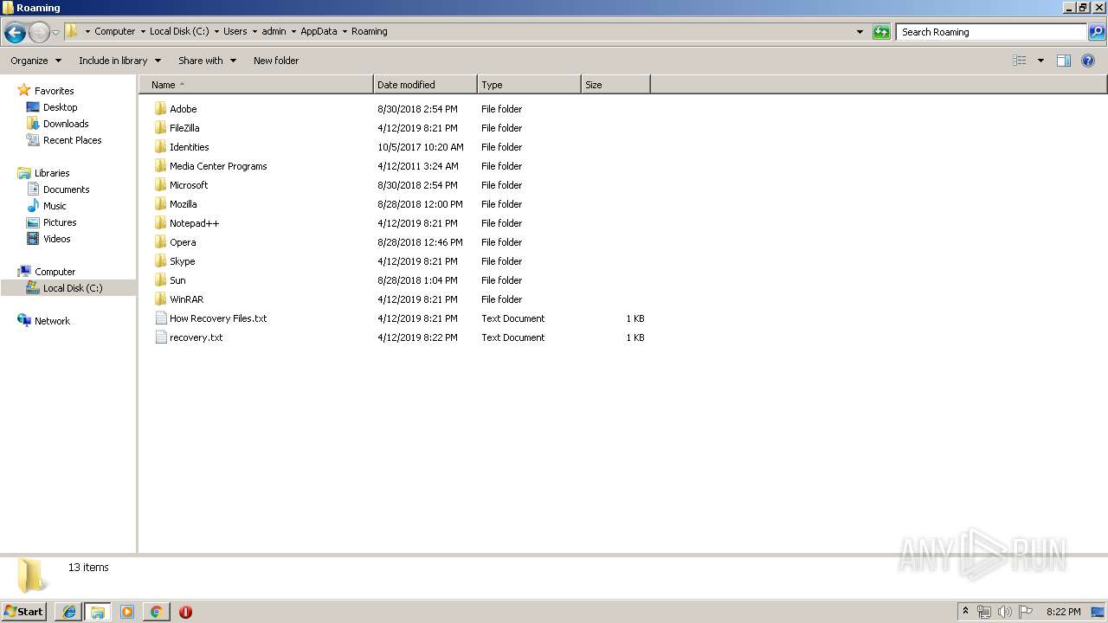The image size is (1108, 623).
Task: Select the Mozilla folder icon
Action: [x=160, y=204]
